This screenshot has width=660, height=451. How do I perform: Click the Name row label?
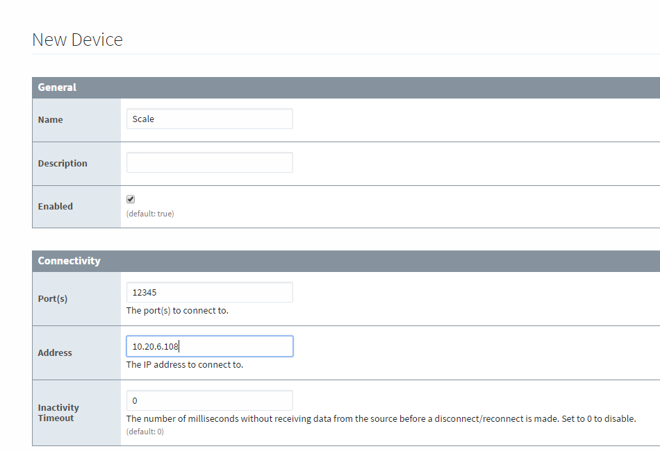click(x=51, y=120)
